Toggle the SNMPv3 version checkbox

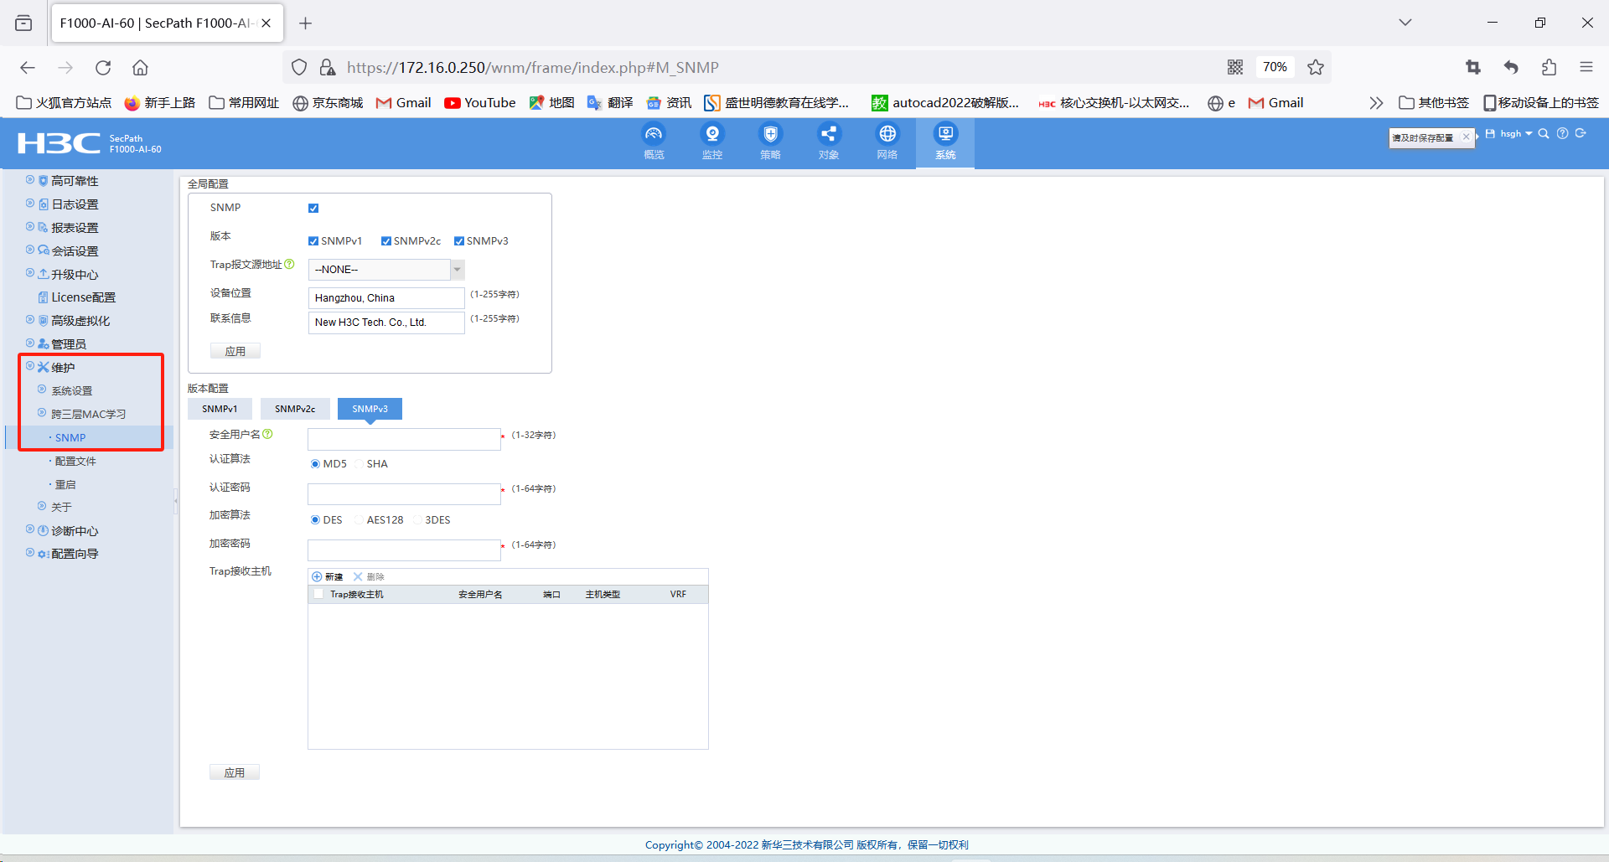click(x=459, y=241)
